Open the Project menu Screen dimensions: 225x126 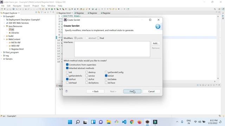(x=36, y=6)
